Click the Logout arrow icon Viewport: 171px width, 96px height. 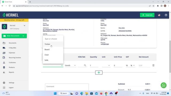pyautogui.click(x=4, y=88)
